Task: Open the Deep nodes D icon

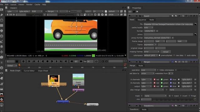Action: coord(2,68)
